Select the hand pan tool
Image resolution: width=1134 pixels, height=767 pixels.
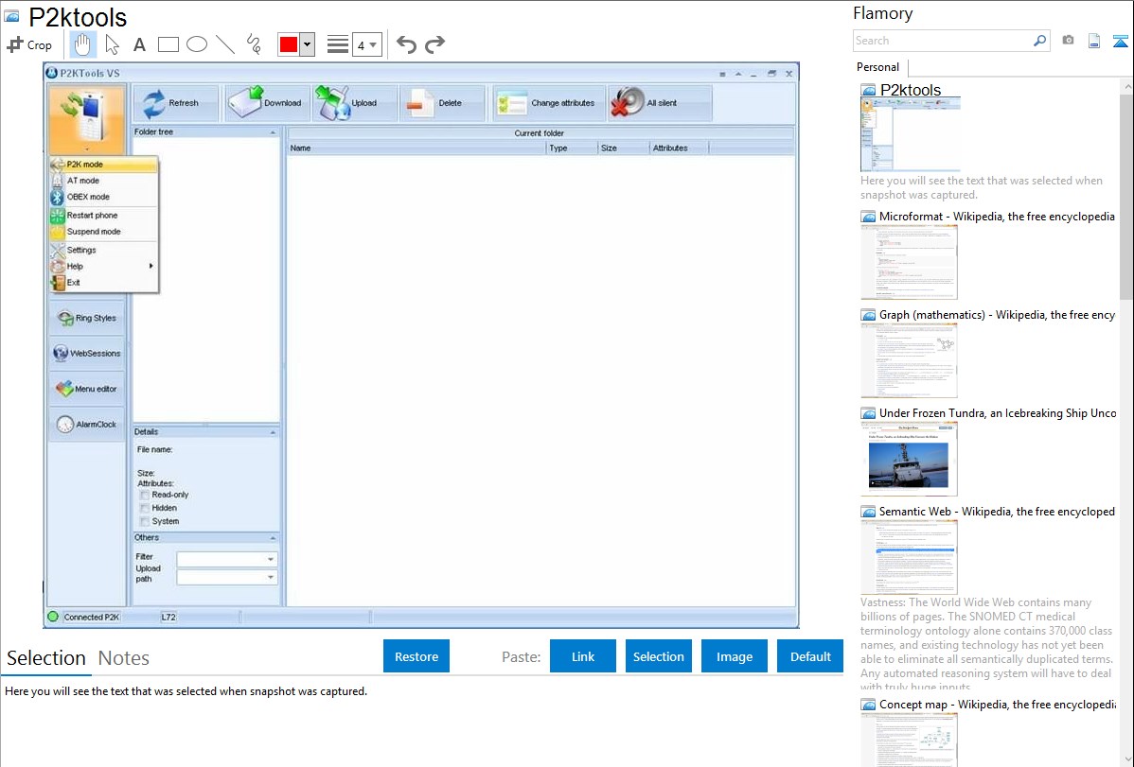(83, 44)
